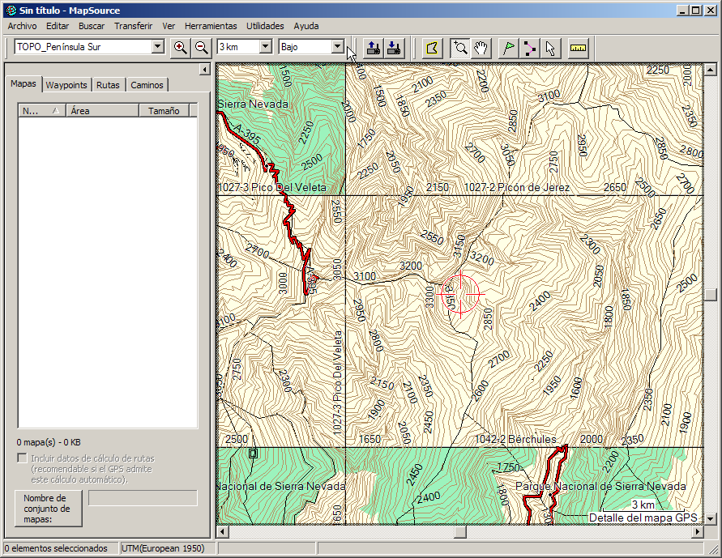
Task: Open the Ver menu
Action: (169, 26)
